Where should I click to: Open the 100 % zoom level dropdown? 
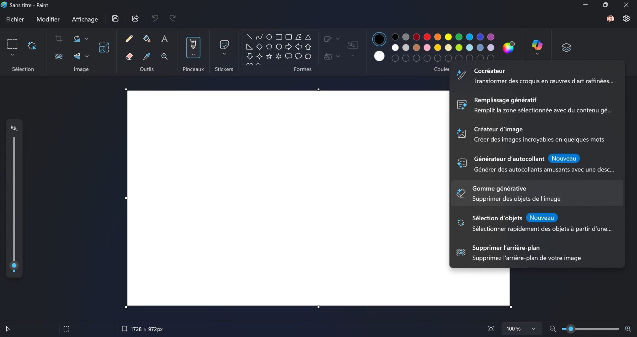pos(522,329)
